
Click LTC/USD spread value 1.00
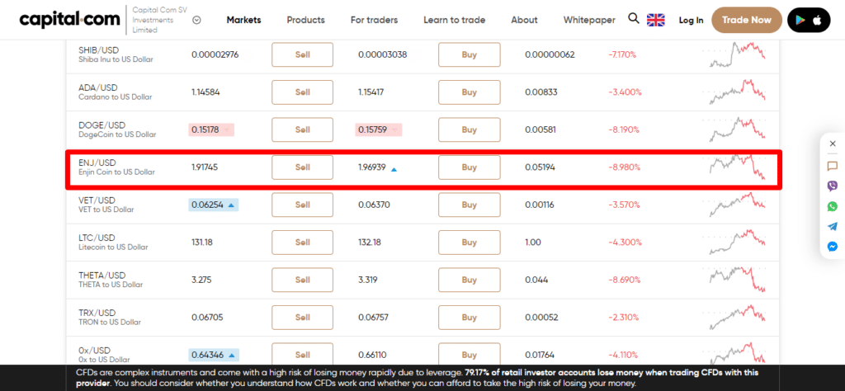[x=533, y=243]
